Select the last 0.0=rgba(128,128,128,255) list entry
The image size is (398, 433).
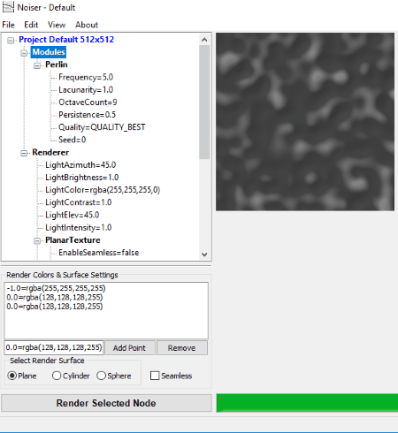(x=55, y=307)
